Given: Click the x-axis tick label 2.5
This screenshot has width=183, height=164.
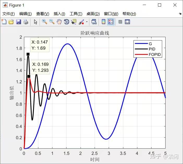Looking at the screenshot, I should [95, 153].
